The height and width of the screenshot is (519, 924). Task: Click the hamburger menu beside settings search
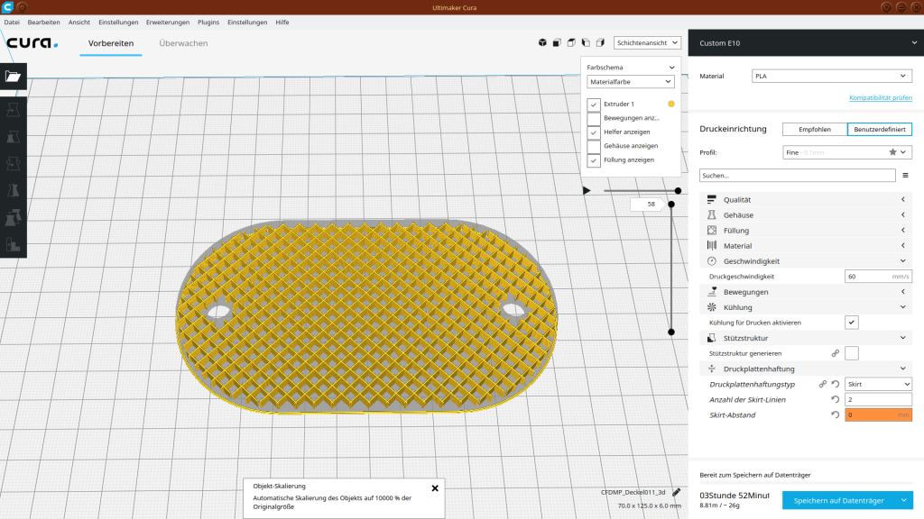[x=905, y=176]
